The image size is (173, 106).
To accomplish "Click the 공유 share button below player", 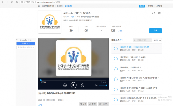I will point(83,104).
